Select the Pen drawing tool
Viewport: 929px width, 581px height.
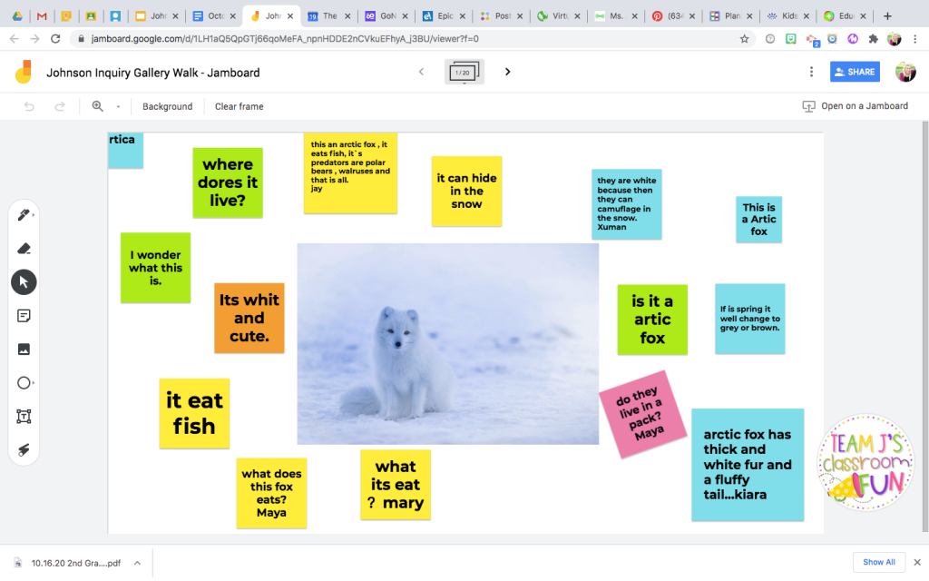tap(24, 215)
